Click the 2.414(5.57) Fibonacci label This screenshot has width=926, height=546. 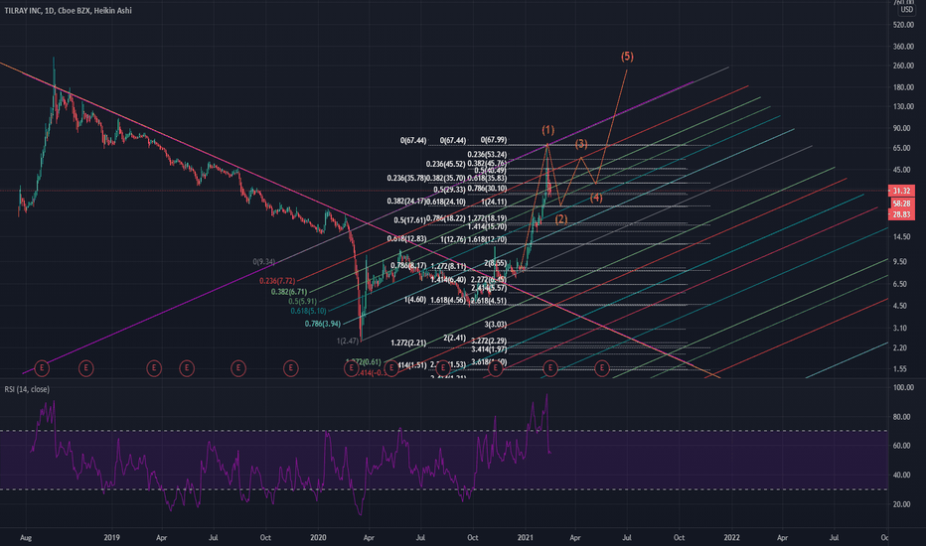pyautogui.click(x=489, y=288)
